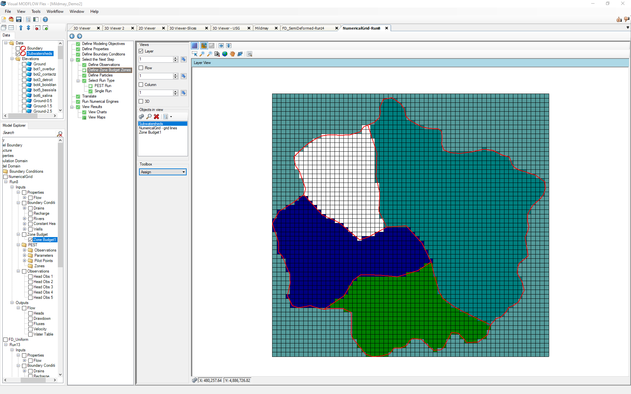The width and height of the screenshot is (631, 394).
Task: Switch to grid cells color view icon
Action: [x=204, y=46]
